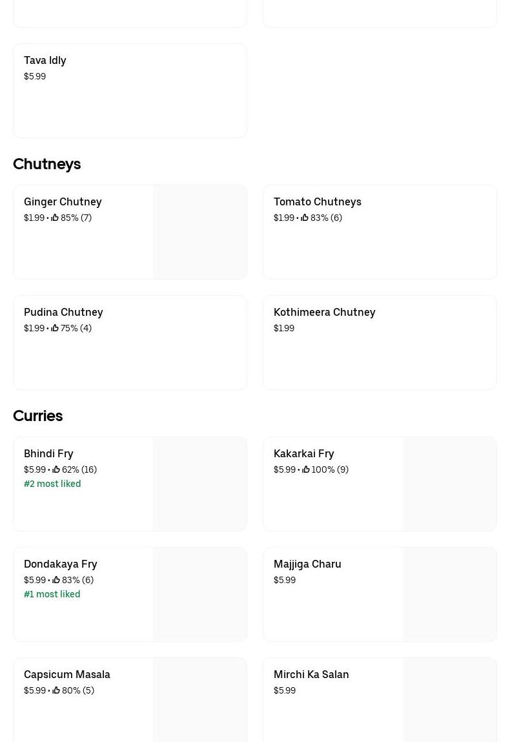
Task: Click the Curries section heading
Action: pyautogui.click(x=37, y=416)
